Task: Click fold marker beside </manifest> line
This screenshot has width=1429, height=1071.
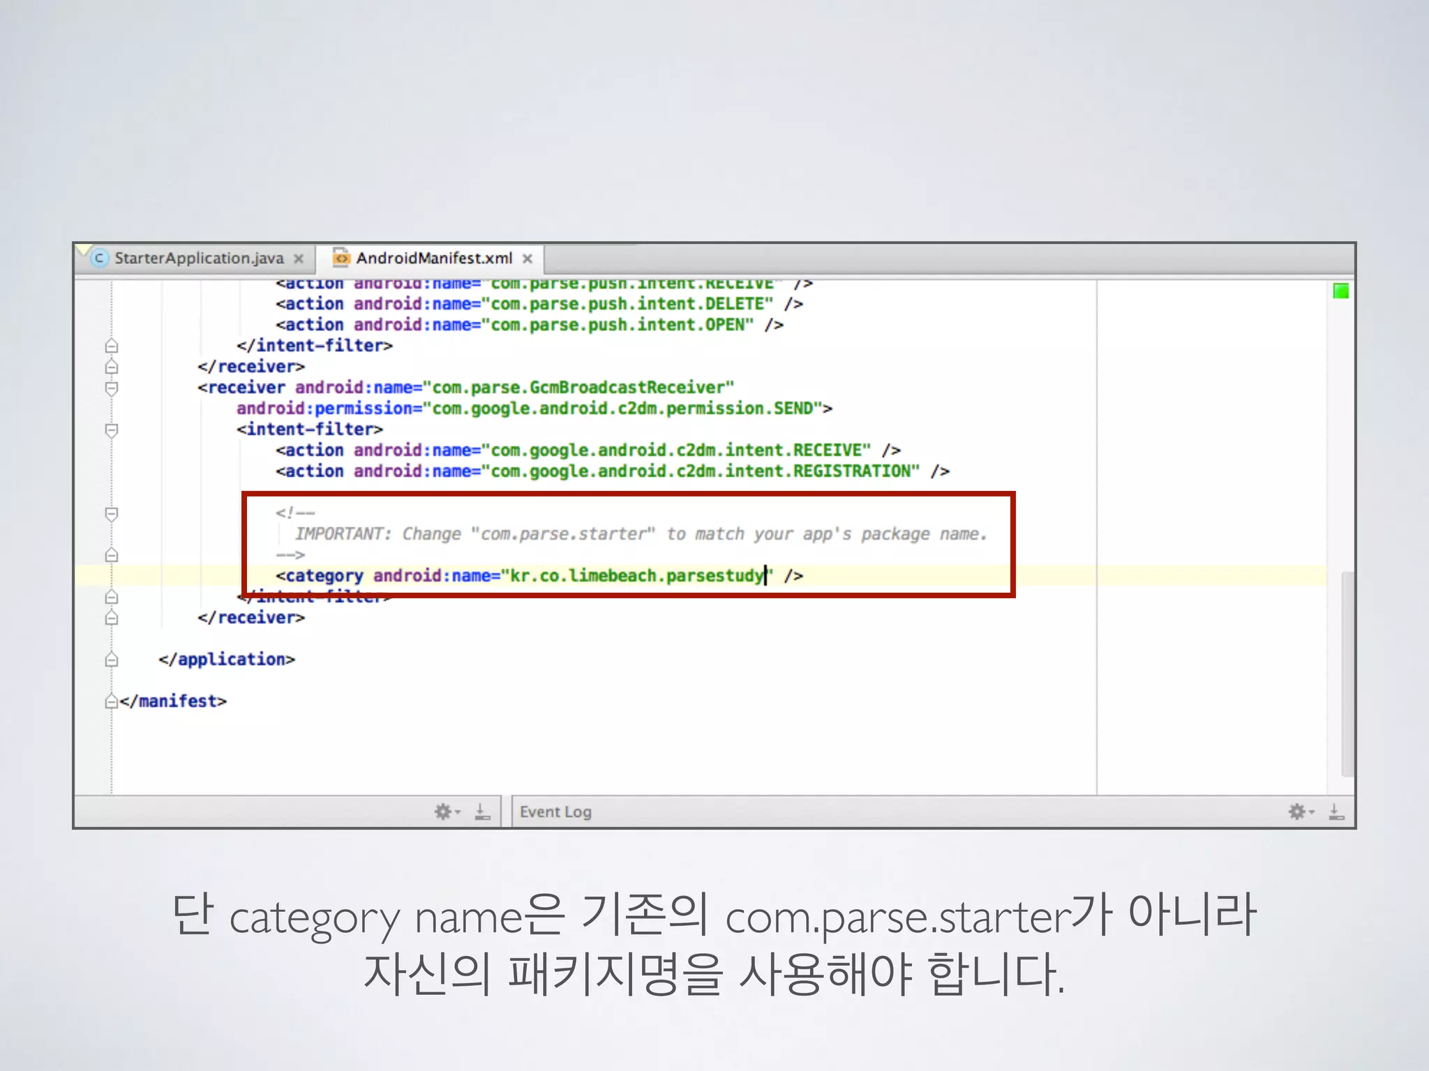Action: click(x=112, y=701)
